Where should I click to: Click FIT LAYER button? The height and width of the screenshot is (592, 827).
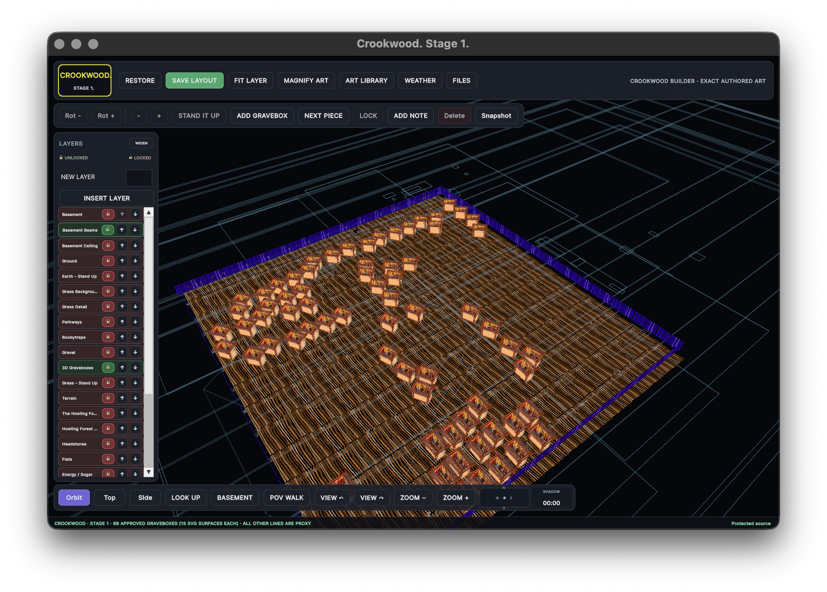[x=251, y=80]
